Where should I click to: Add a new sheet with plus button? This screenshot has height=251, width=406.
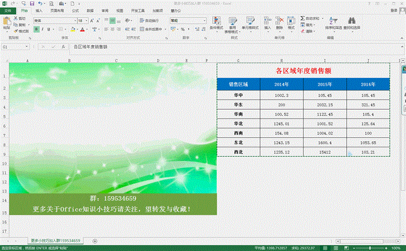click(95, 240)
